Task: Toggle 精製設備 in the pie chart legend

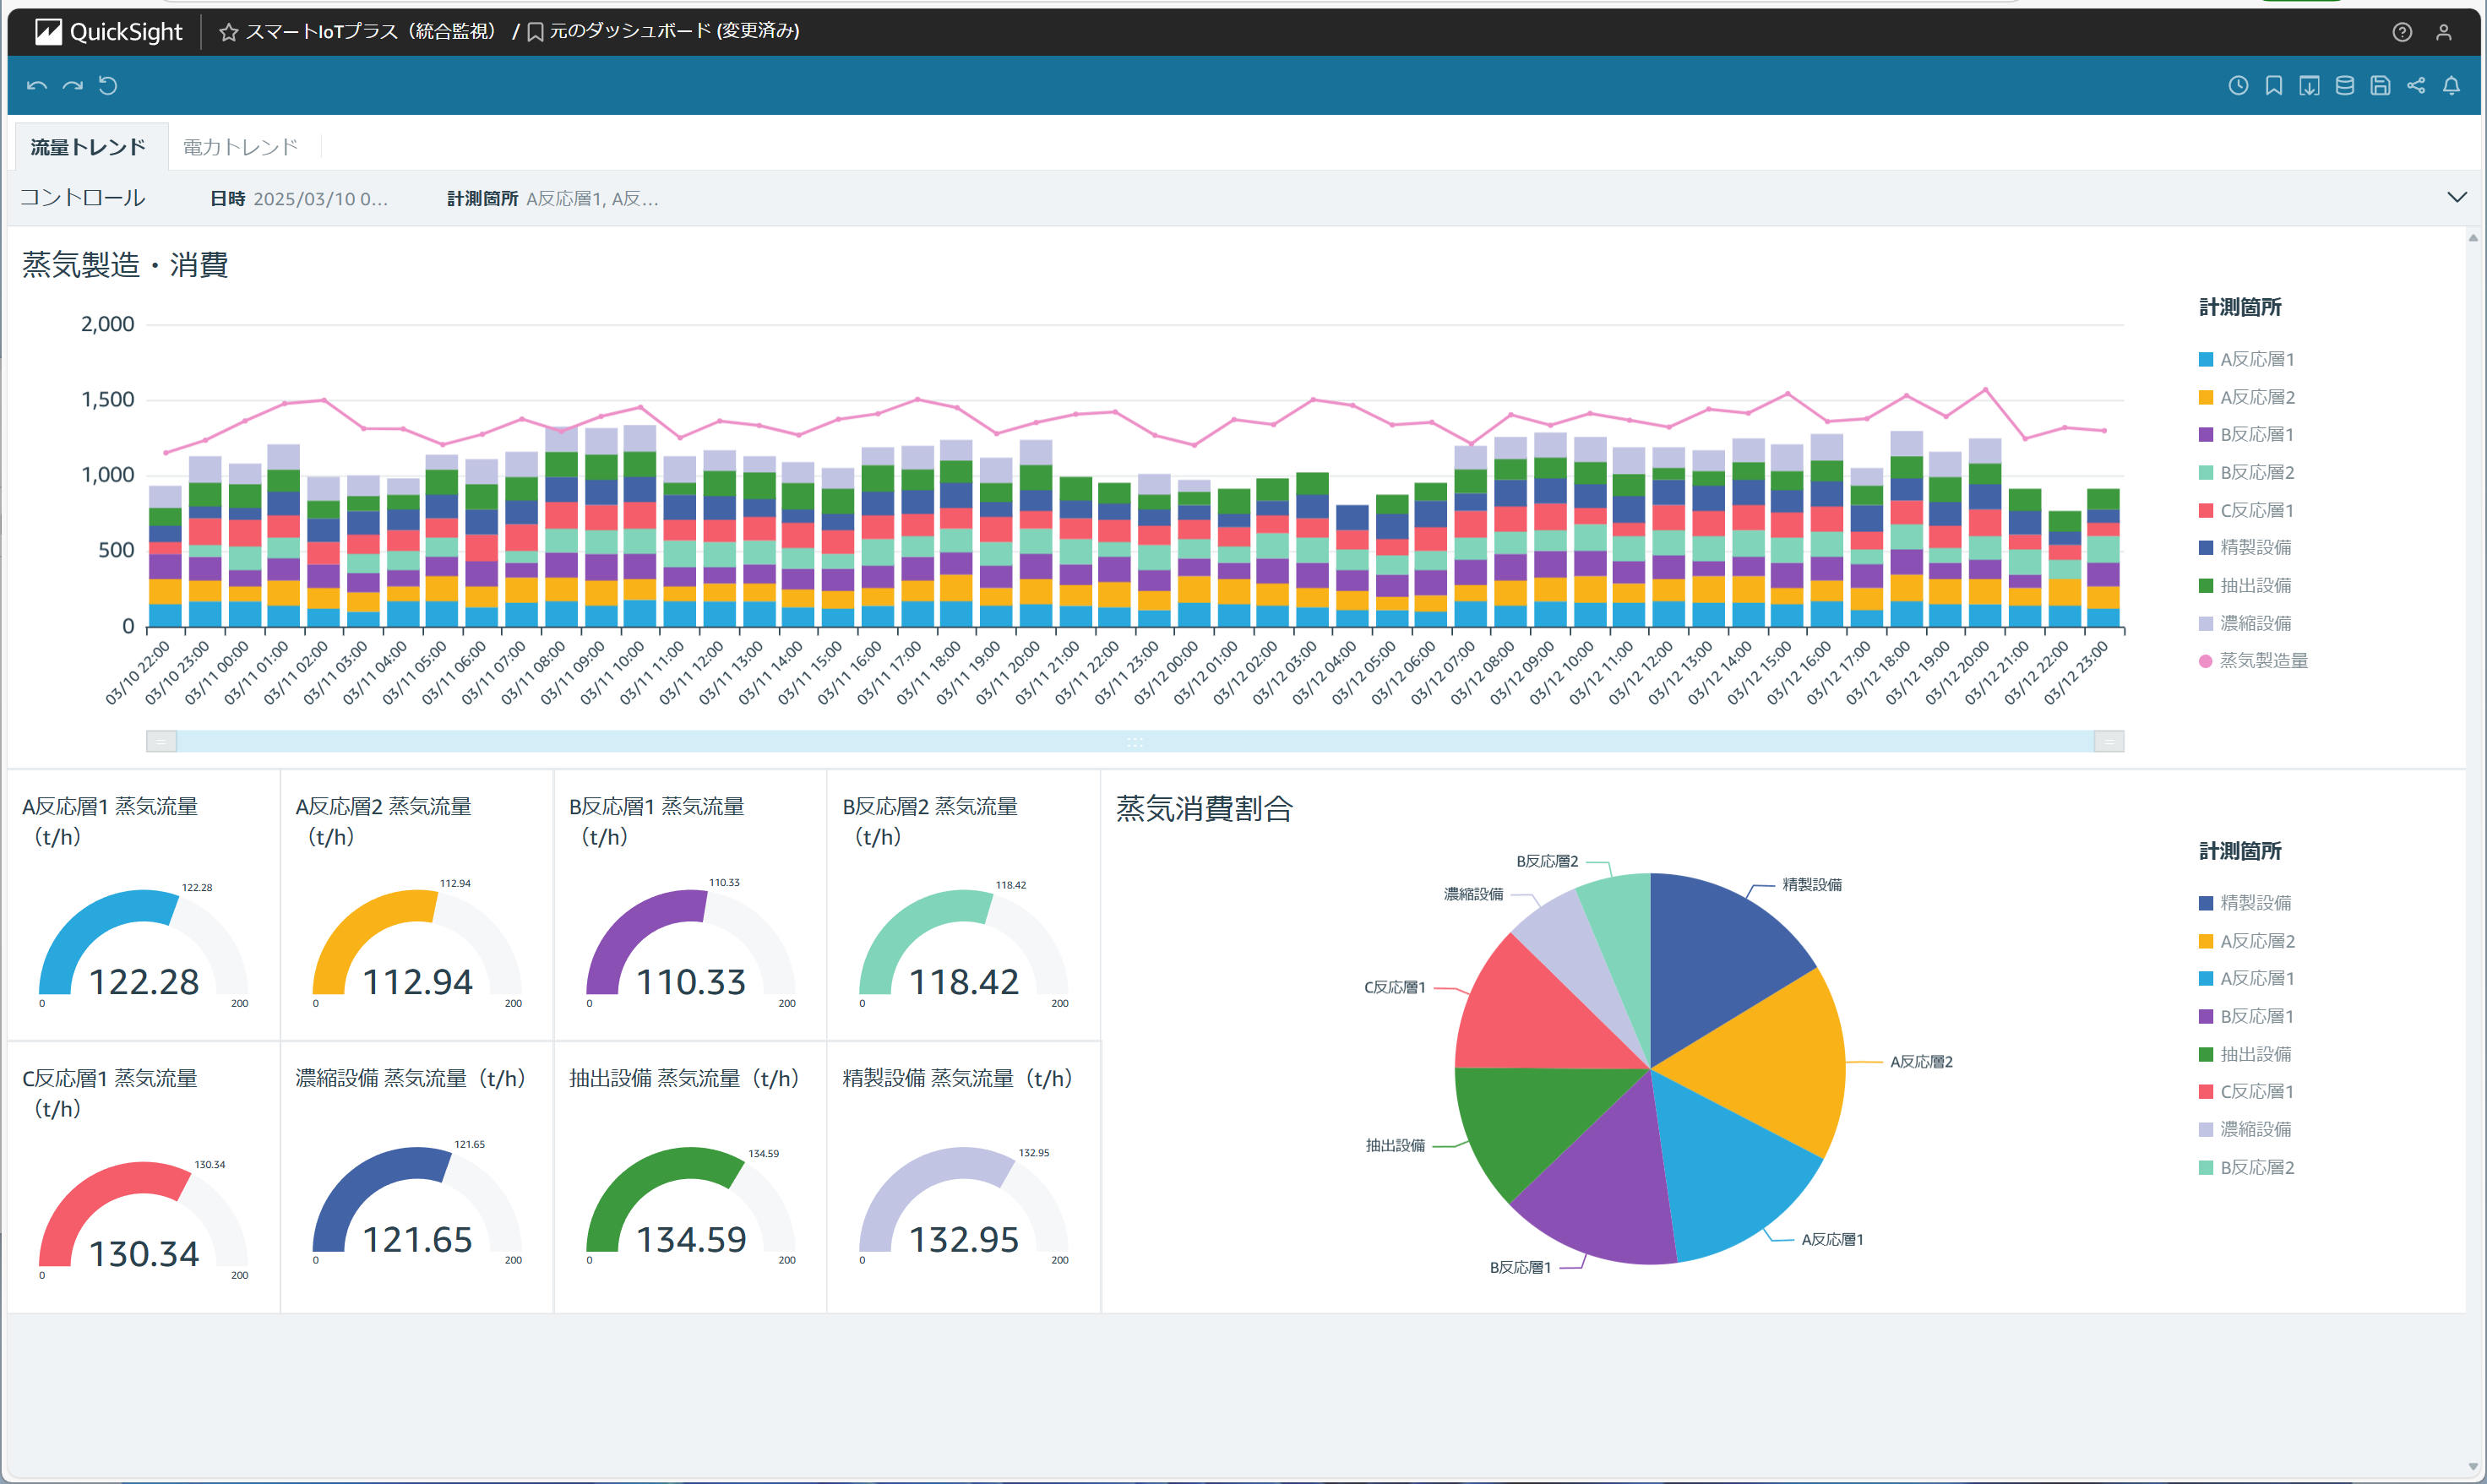Action: (2256, 902)
